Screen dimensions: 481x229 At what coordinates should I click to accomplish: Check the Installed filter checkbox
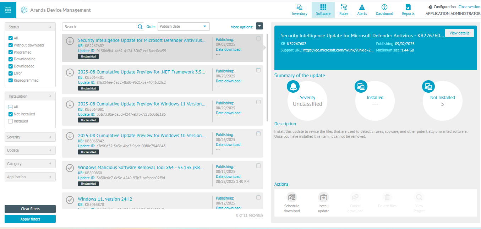coord(11,121)
